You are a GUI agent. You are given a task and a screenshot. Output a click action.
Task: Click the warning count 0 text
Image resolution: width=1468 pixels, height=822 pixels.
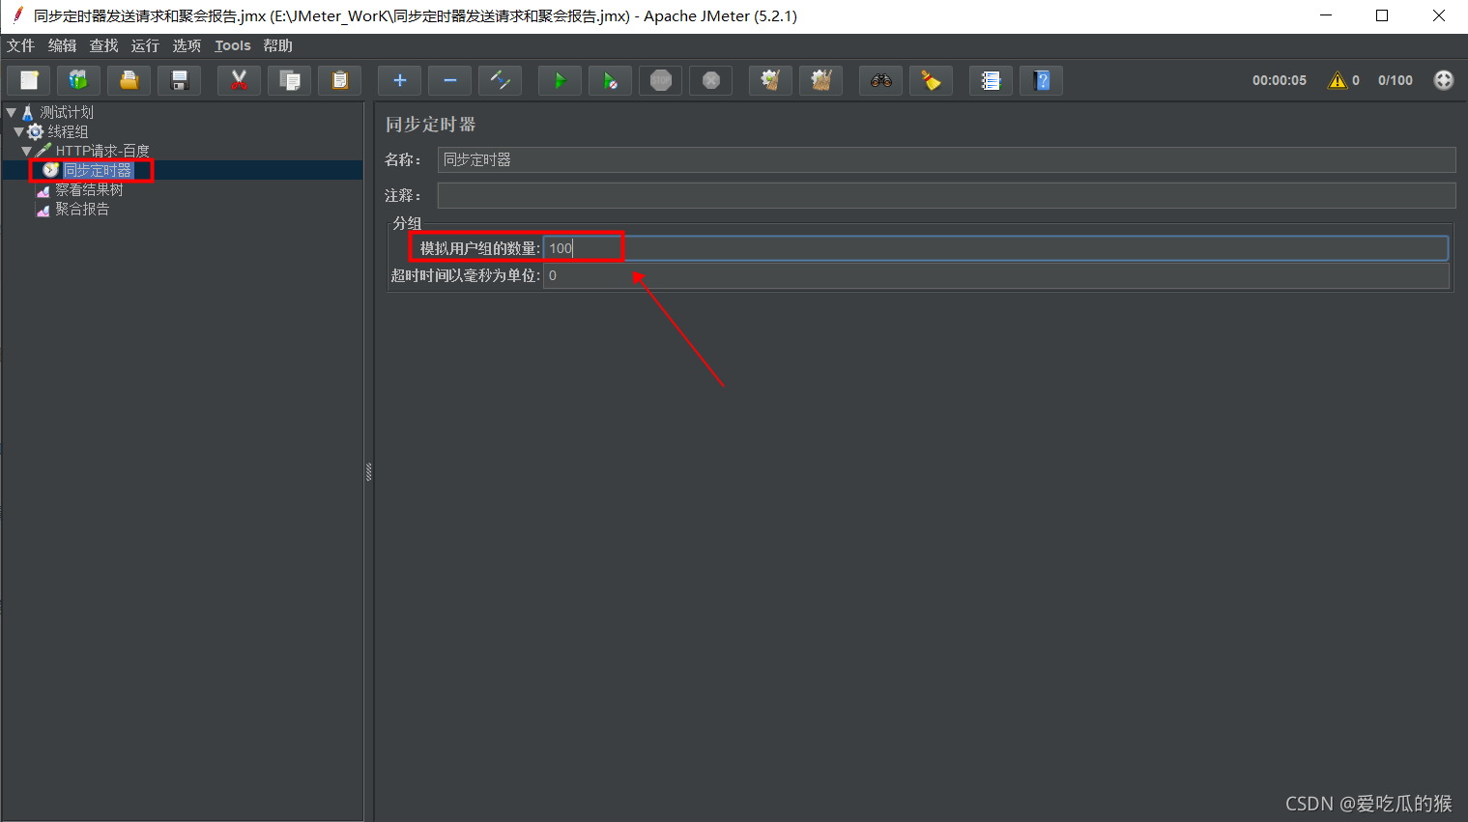point(1356,80)
